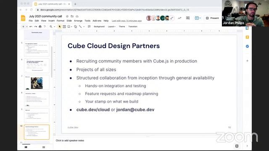The width and height of the screenshot is (269, 151).
Task: Open the View menu
Action: [x=44, y=21]
